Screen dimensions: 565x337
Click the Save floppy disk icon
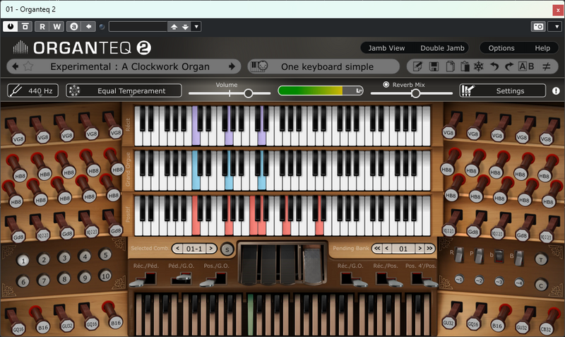pyautogui.click(x=434, y=66)
